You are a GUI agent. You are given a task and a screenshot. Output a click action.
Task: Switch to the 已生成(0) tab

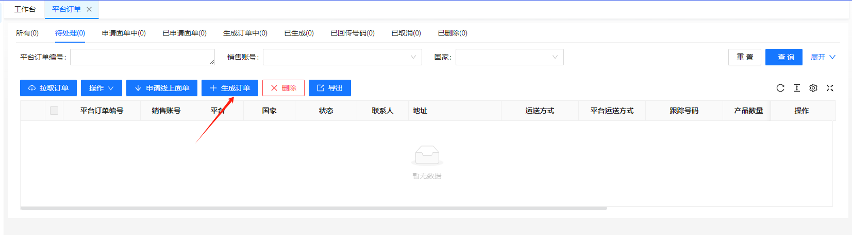coord(299,33)
